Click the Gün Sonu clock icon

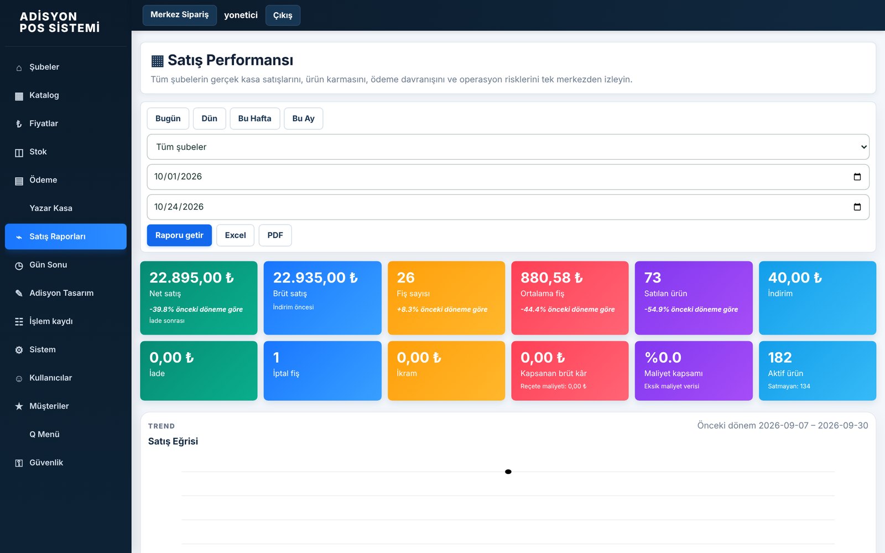[19, 265]
